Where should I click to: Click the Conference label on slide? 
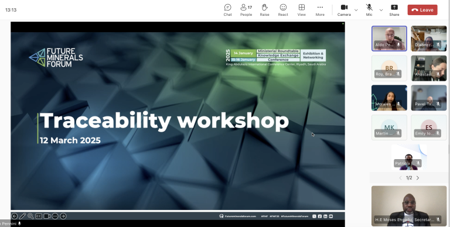[278, 60]
